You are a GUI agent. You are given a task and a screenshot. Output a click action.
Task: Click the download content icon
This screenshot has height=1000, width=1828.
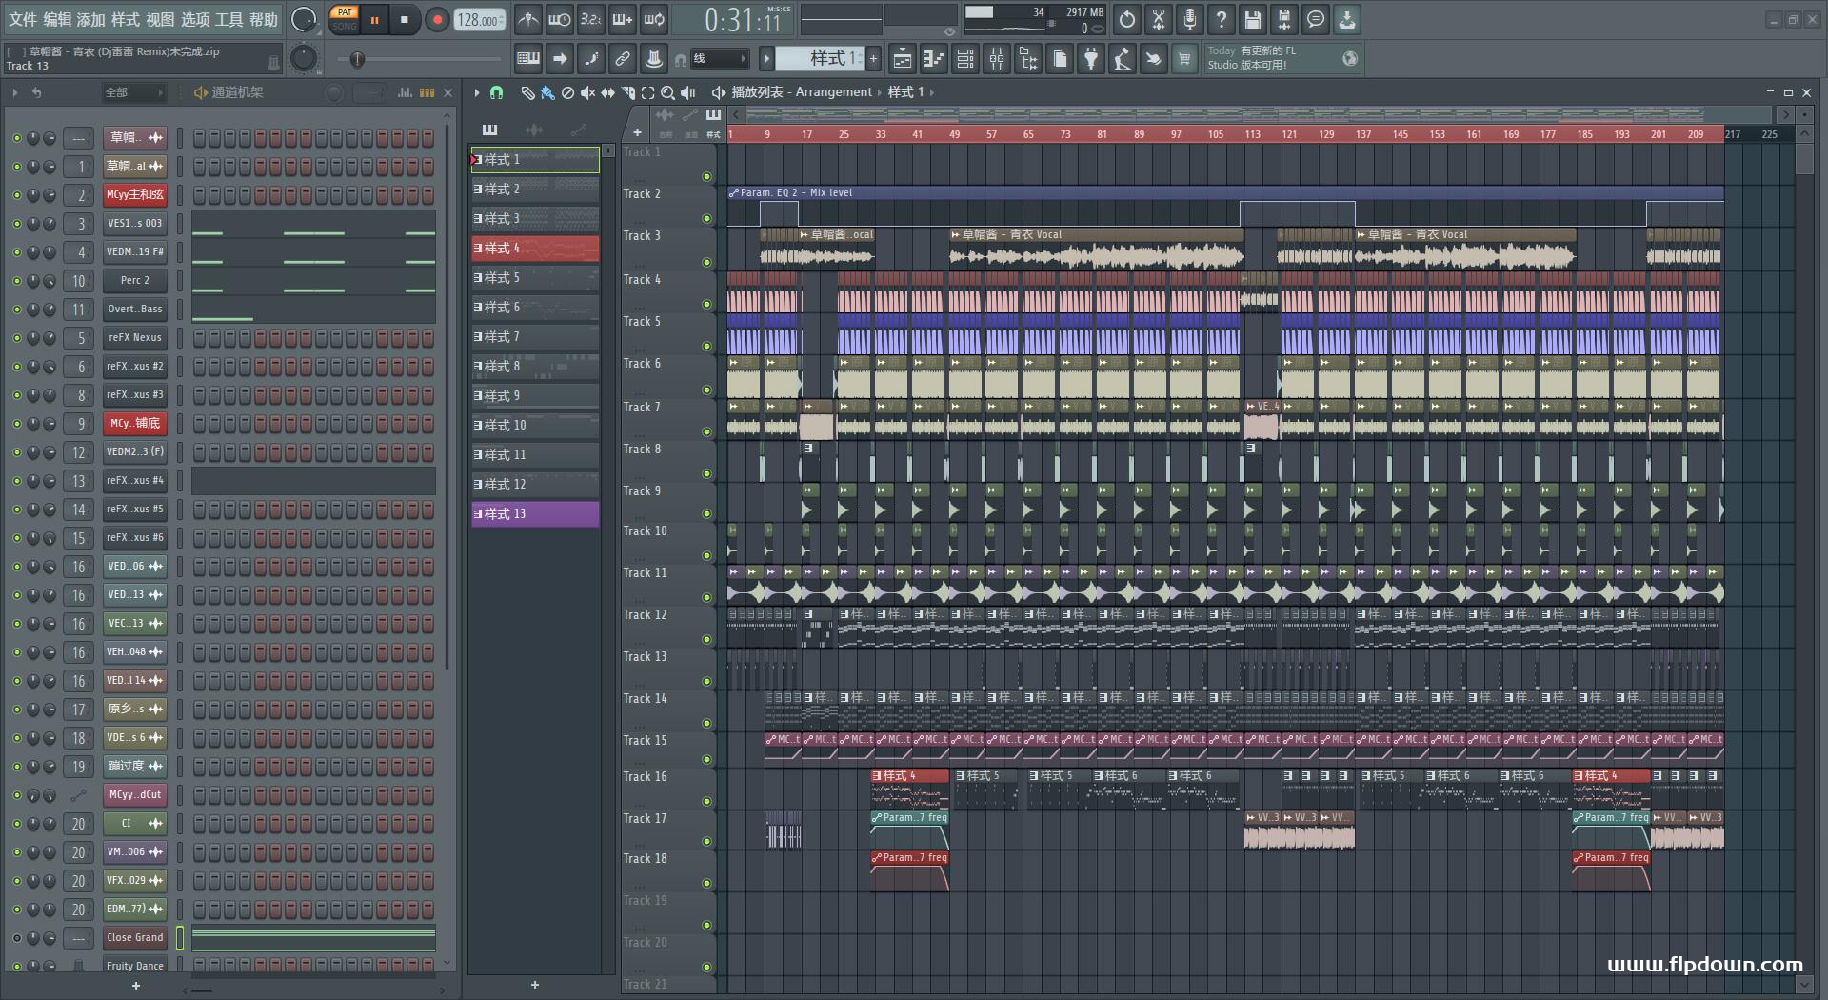pos(1347,19)
